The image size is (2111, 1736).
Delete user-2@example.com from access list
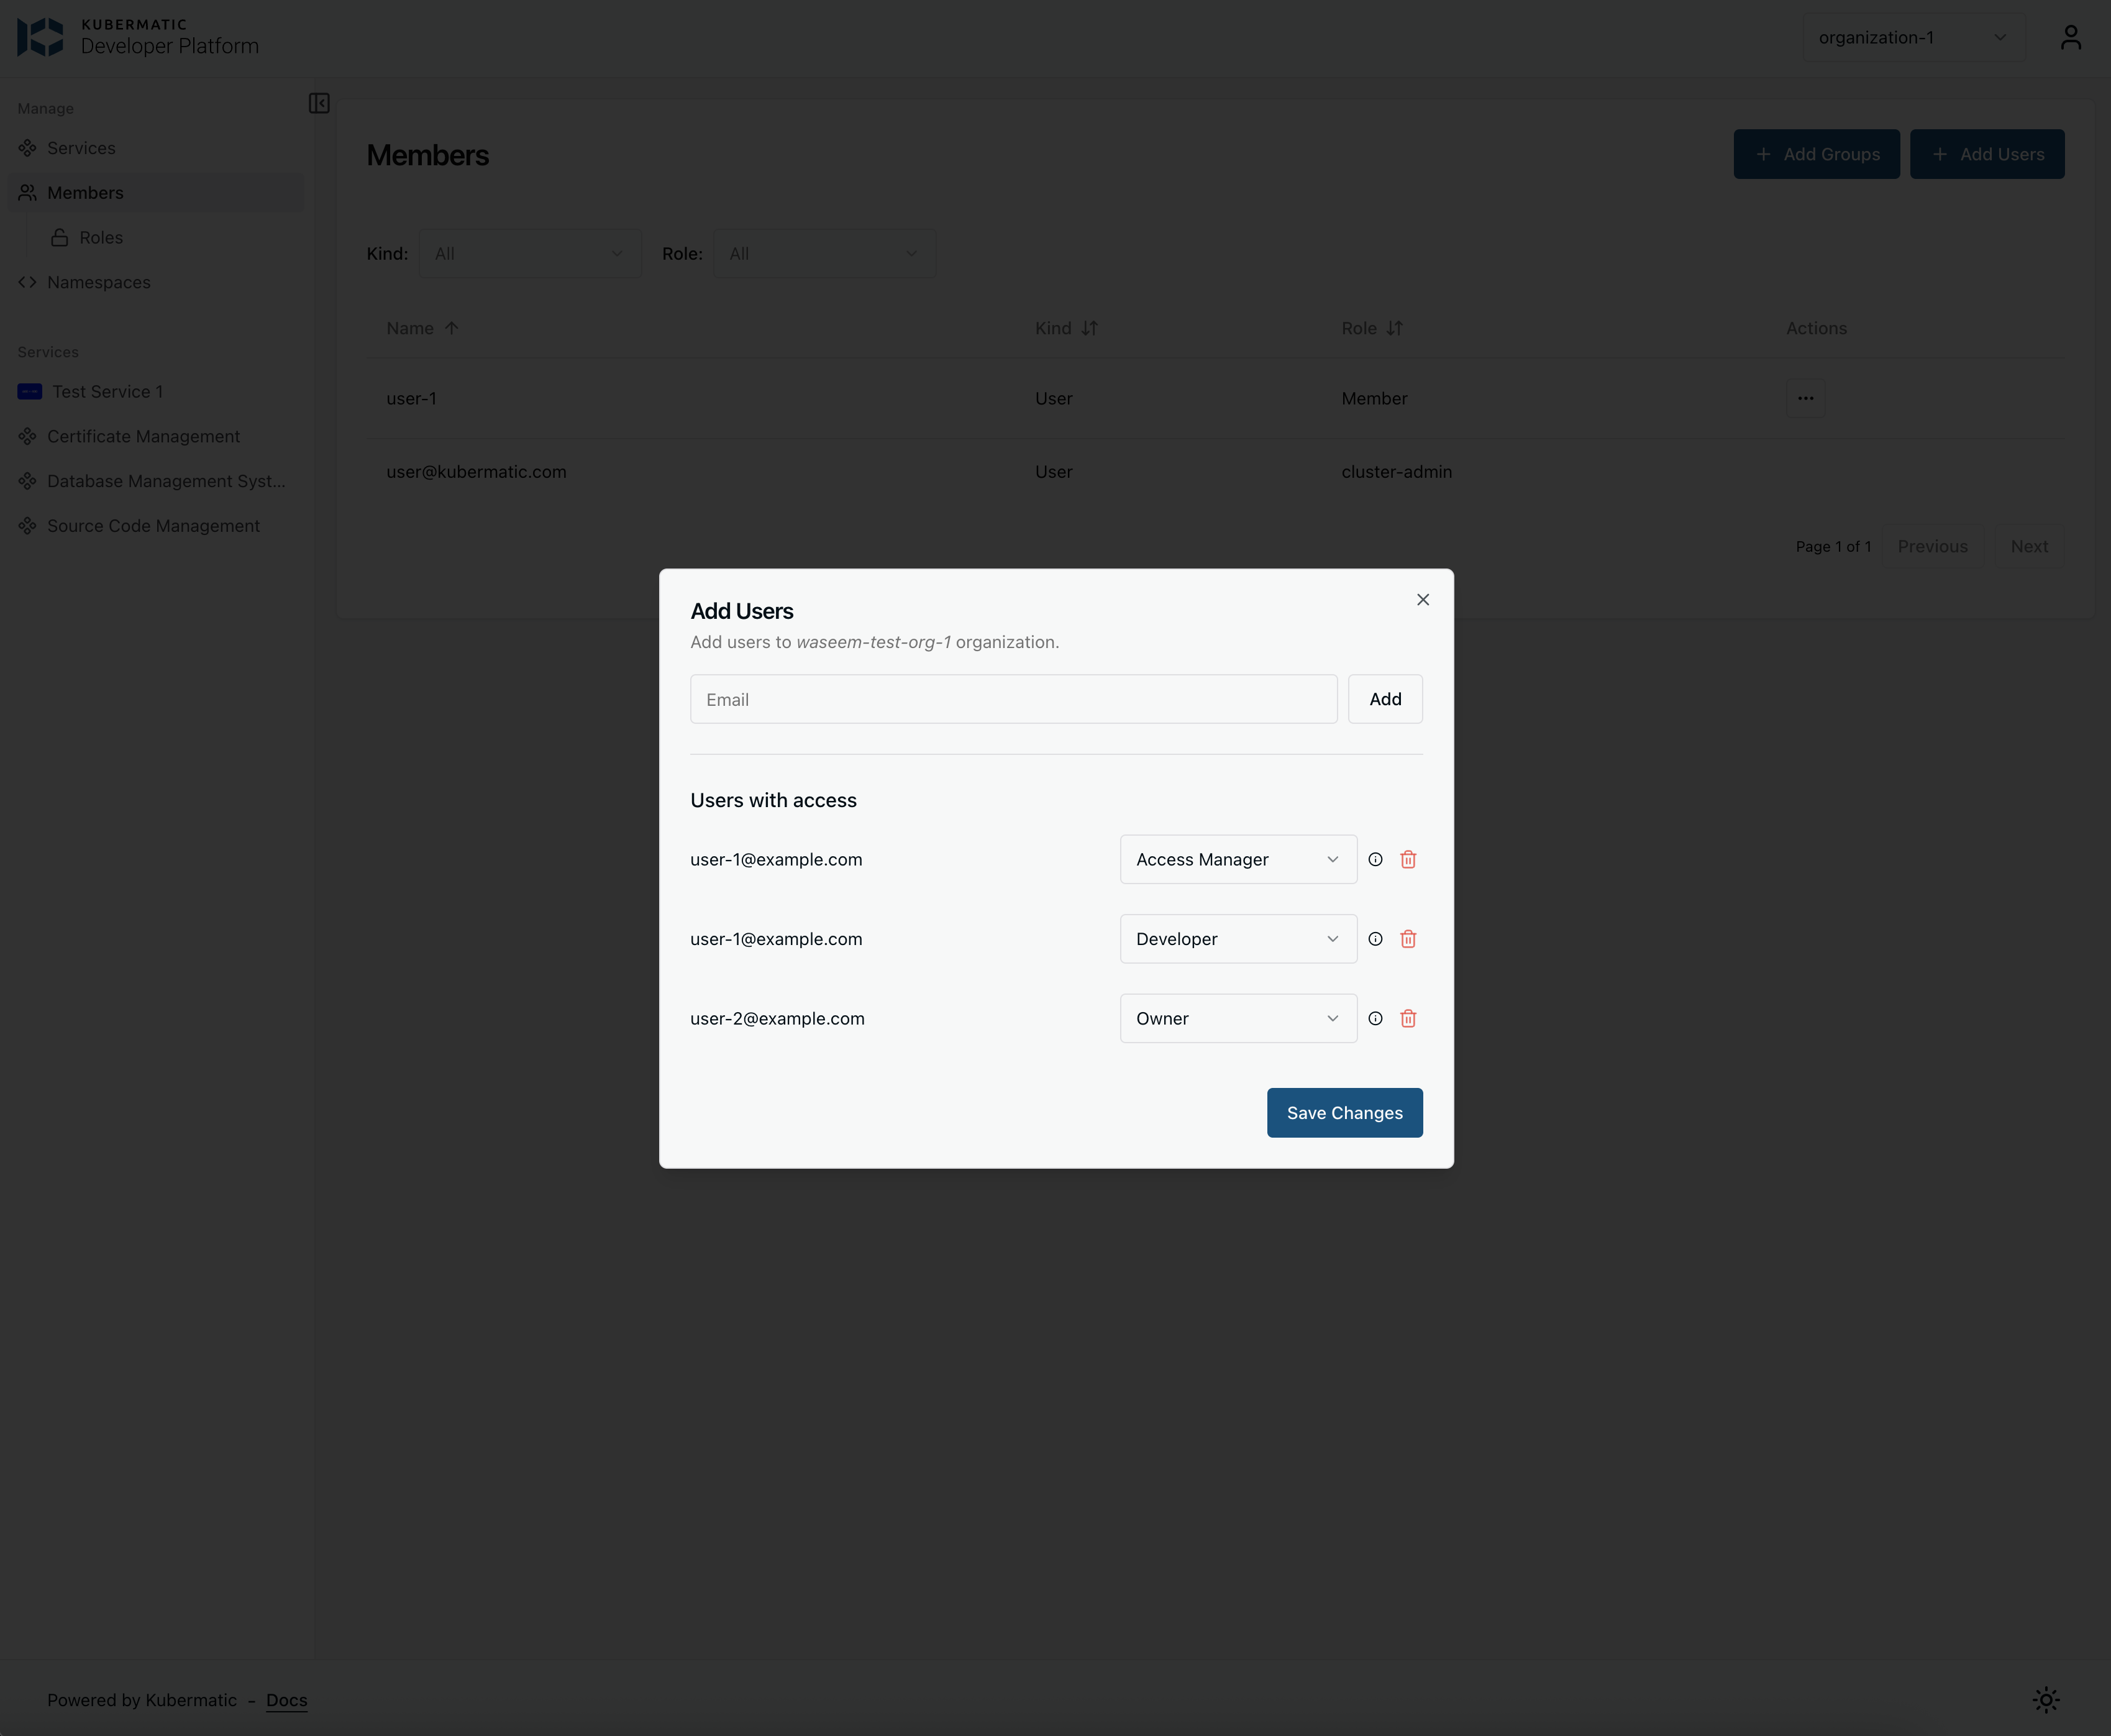pyautogui.click(x=1408, y=1018)
